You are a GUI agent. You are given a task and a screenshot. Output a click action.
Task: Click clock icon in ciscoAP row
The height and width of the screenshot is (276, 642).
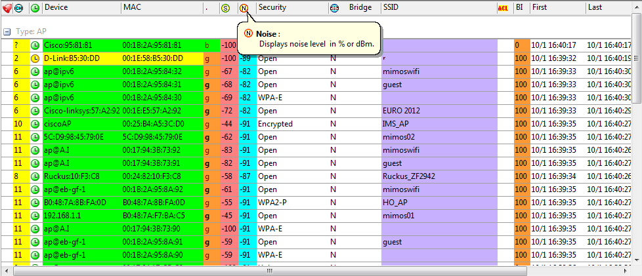(x=35, y=124)
